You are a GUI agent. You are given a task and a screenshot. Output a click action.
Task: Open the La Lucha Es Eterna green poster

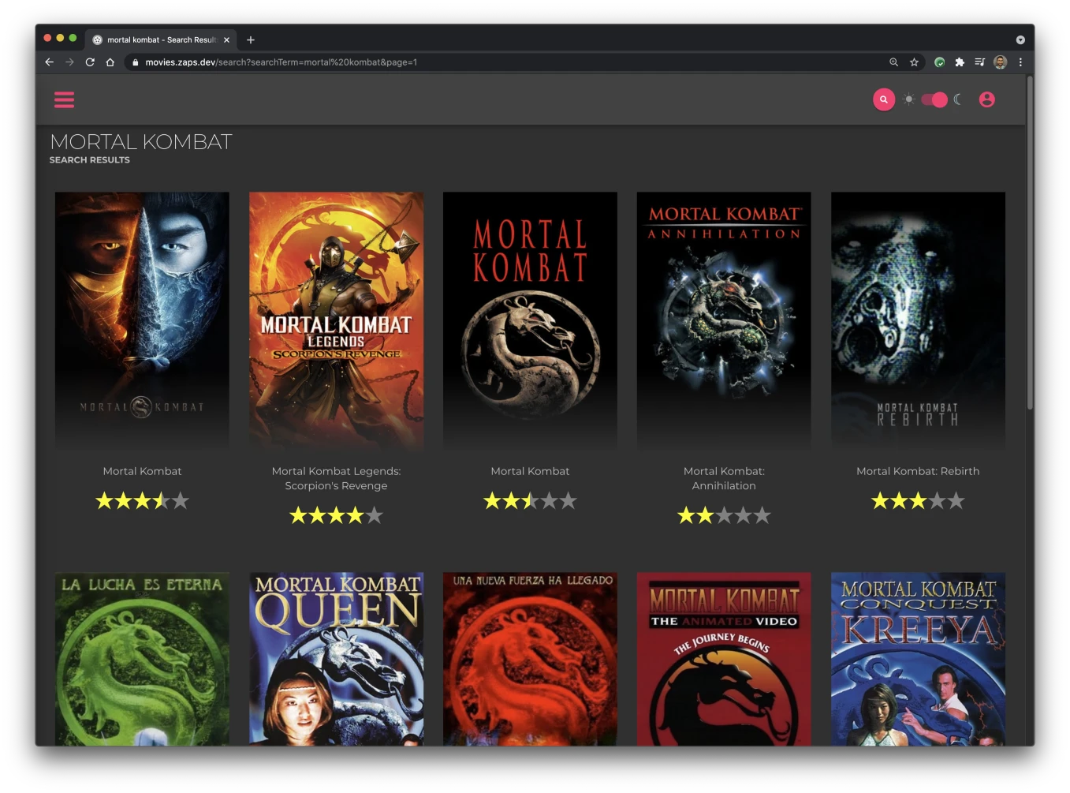(x=142, y=659)
